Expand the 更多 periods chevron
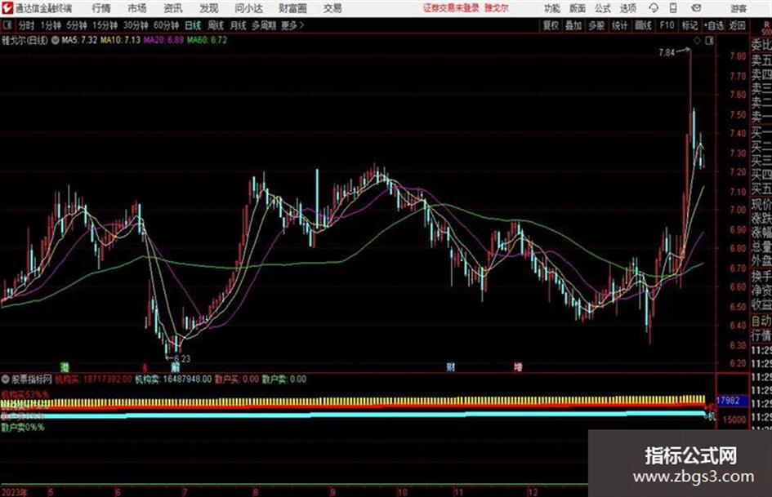Image resolution: width=772 pixels, height=497 pixels. 292,25
